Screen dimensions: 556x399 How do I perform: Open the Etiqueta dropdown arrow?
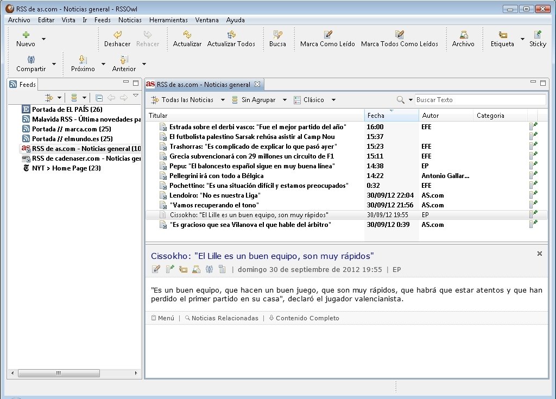click(x=522, y=39)
